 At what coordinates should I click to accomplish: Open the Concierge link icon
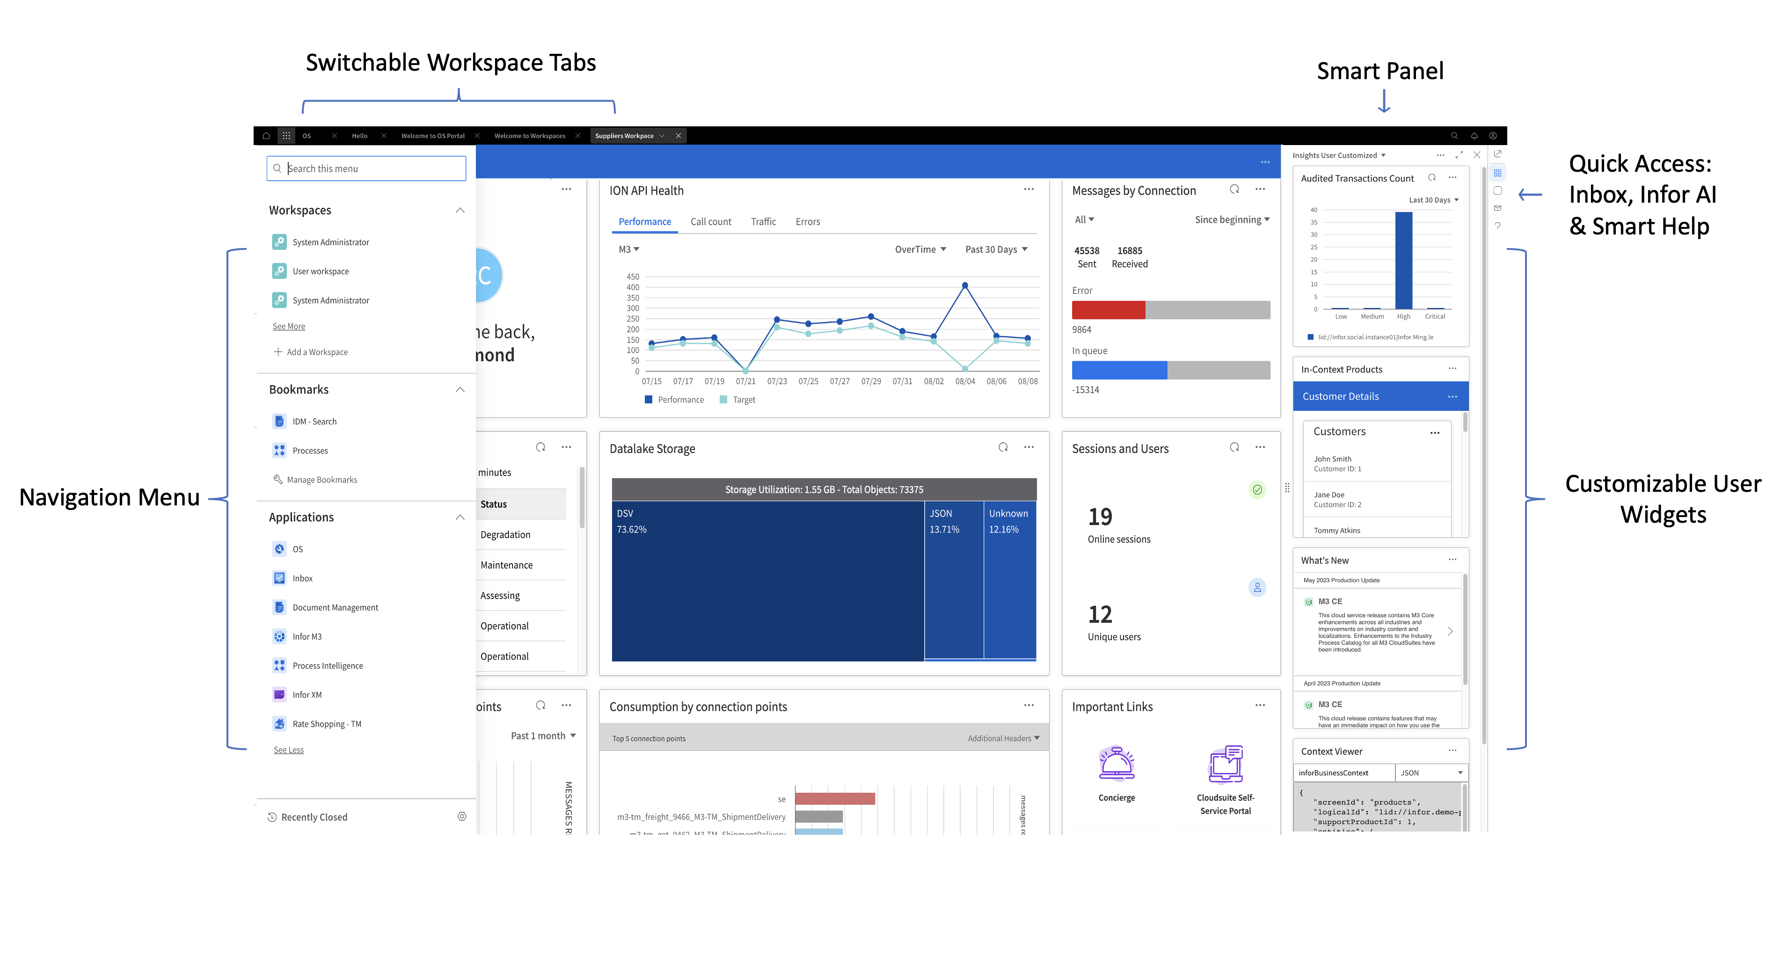pyautogui.click(x=1117, y=765)
